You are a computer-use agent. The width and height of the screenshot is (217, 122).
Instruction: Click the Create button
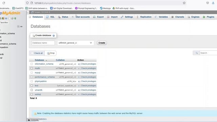pyautogui.click(x=102, y=43)
